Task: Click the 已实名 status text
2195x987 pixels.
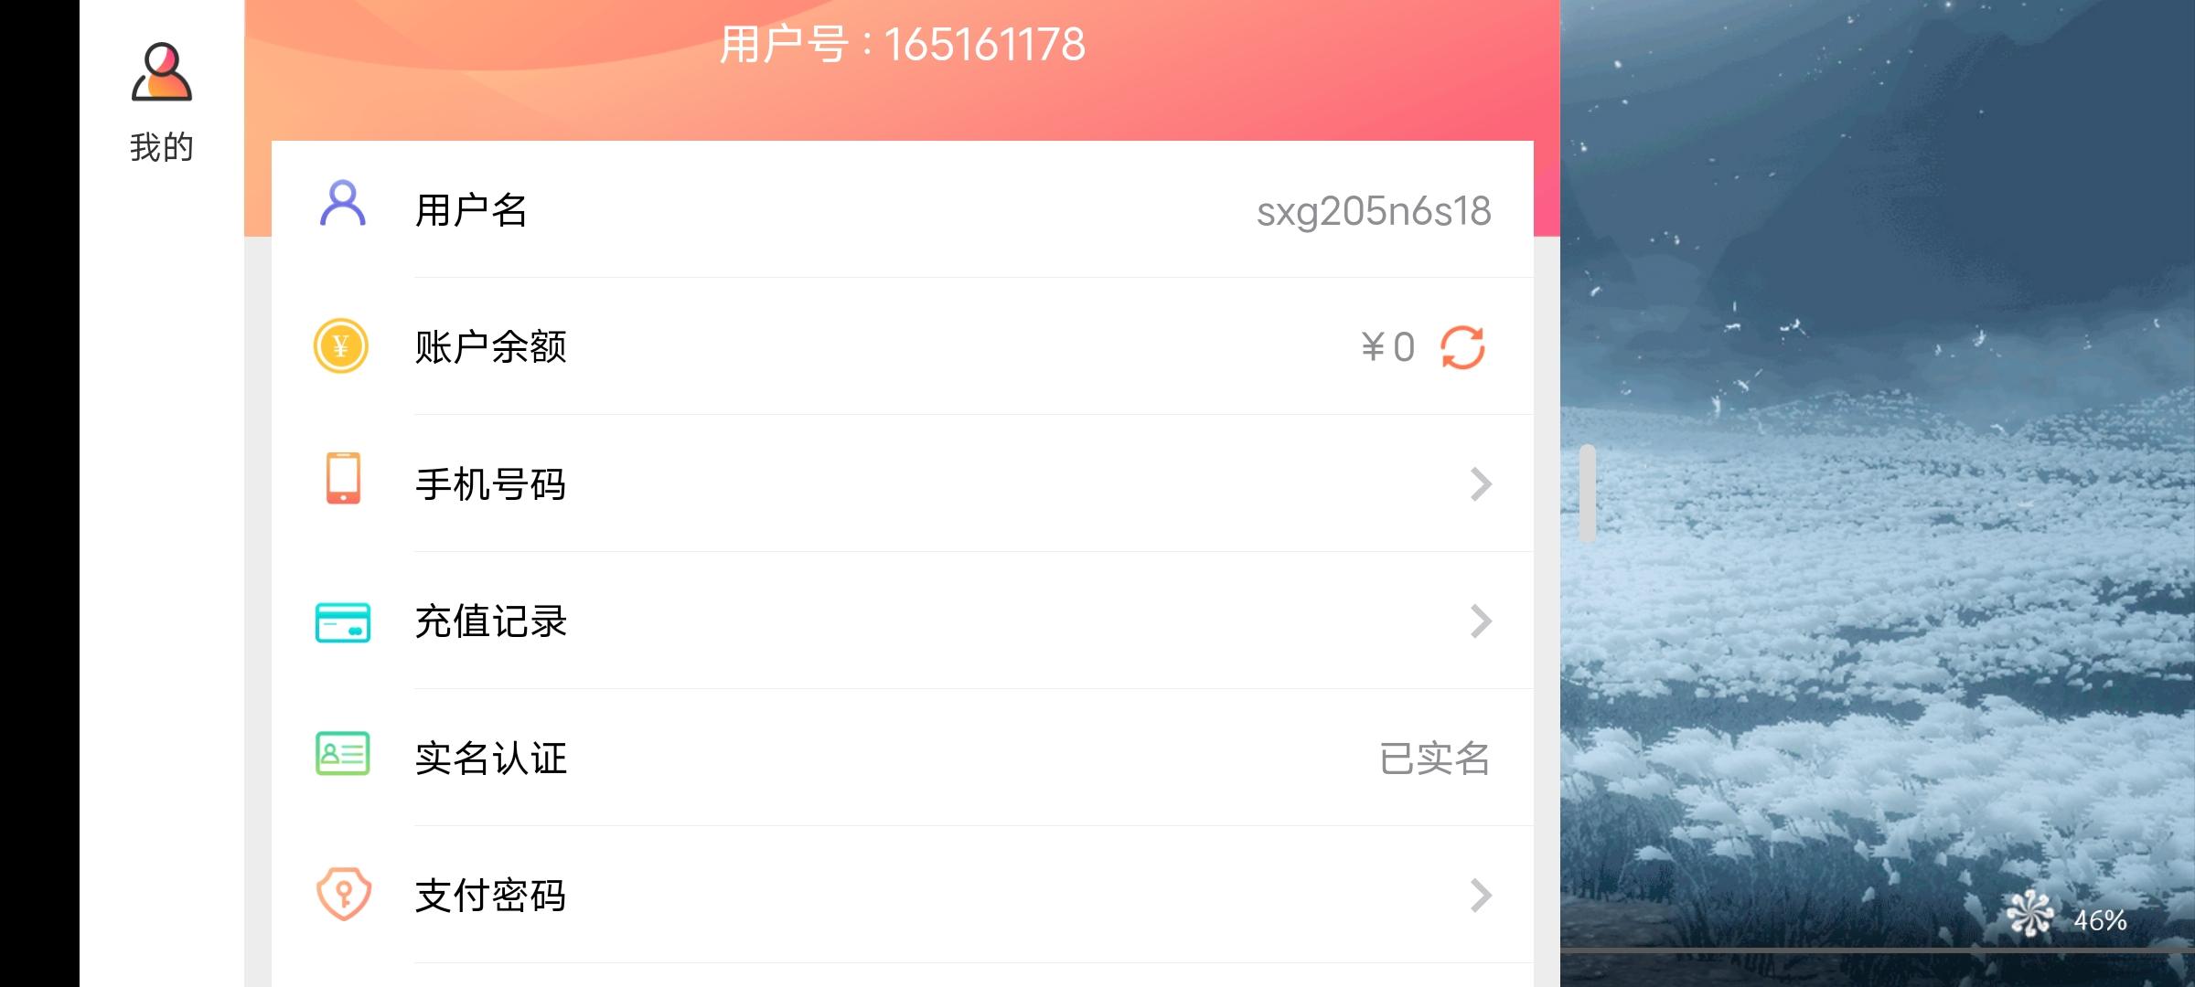Action: [1435, 759]
